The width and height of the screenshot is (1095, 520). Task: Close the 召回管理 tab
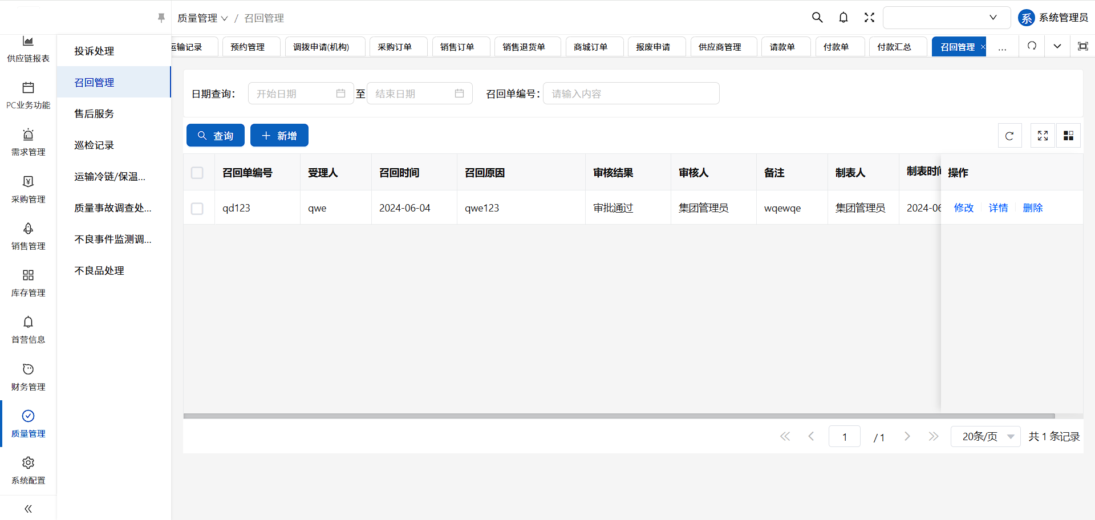coord(983,47)
